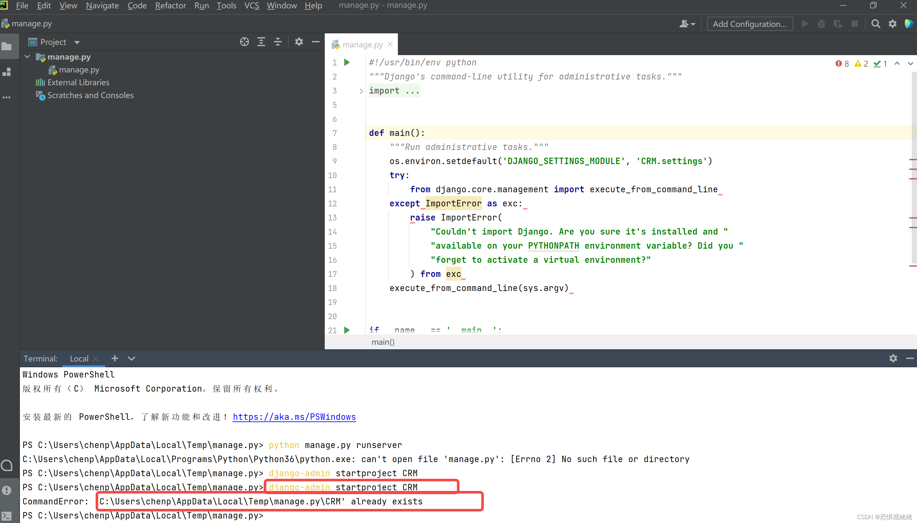This screenshot has height=523, width=917.
Task: Click the main() breadcrumb below the editor
Action: (383, 342)
